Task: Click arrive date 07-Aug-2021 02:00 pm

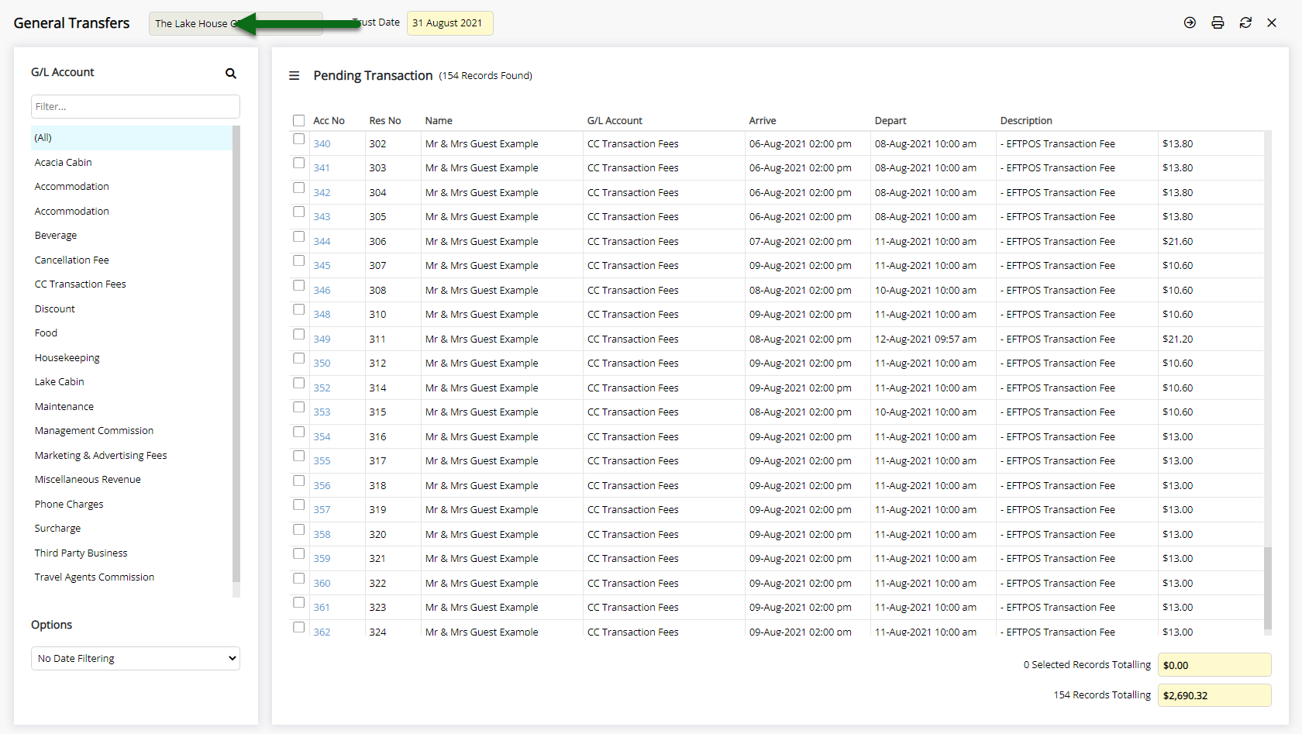Action: (x=800, y=242)
